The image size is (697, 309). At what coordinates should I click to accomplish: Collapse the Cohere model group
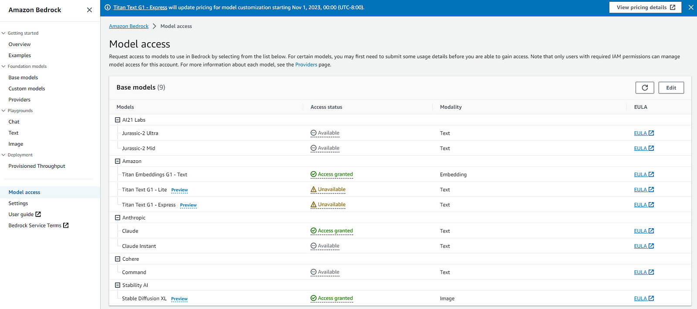118,259
